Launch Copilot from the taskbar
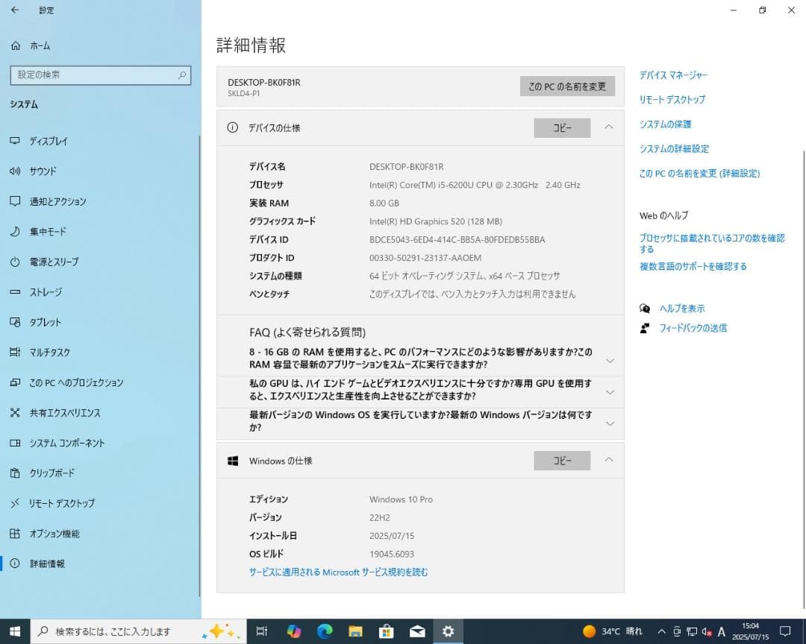The width and height of the screenshot is (806, 644). click(294, 631)
